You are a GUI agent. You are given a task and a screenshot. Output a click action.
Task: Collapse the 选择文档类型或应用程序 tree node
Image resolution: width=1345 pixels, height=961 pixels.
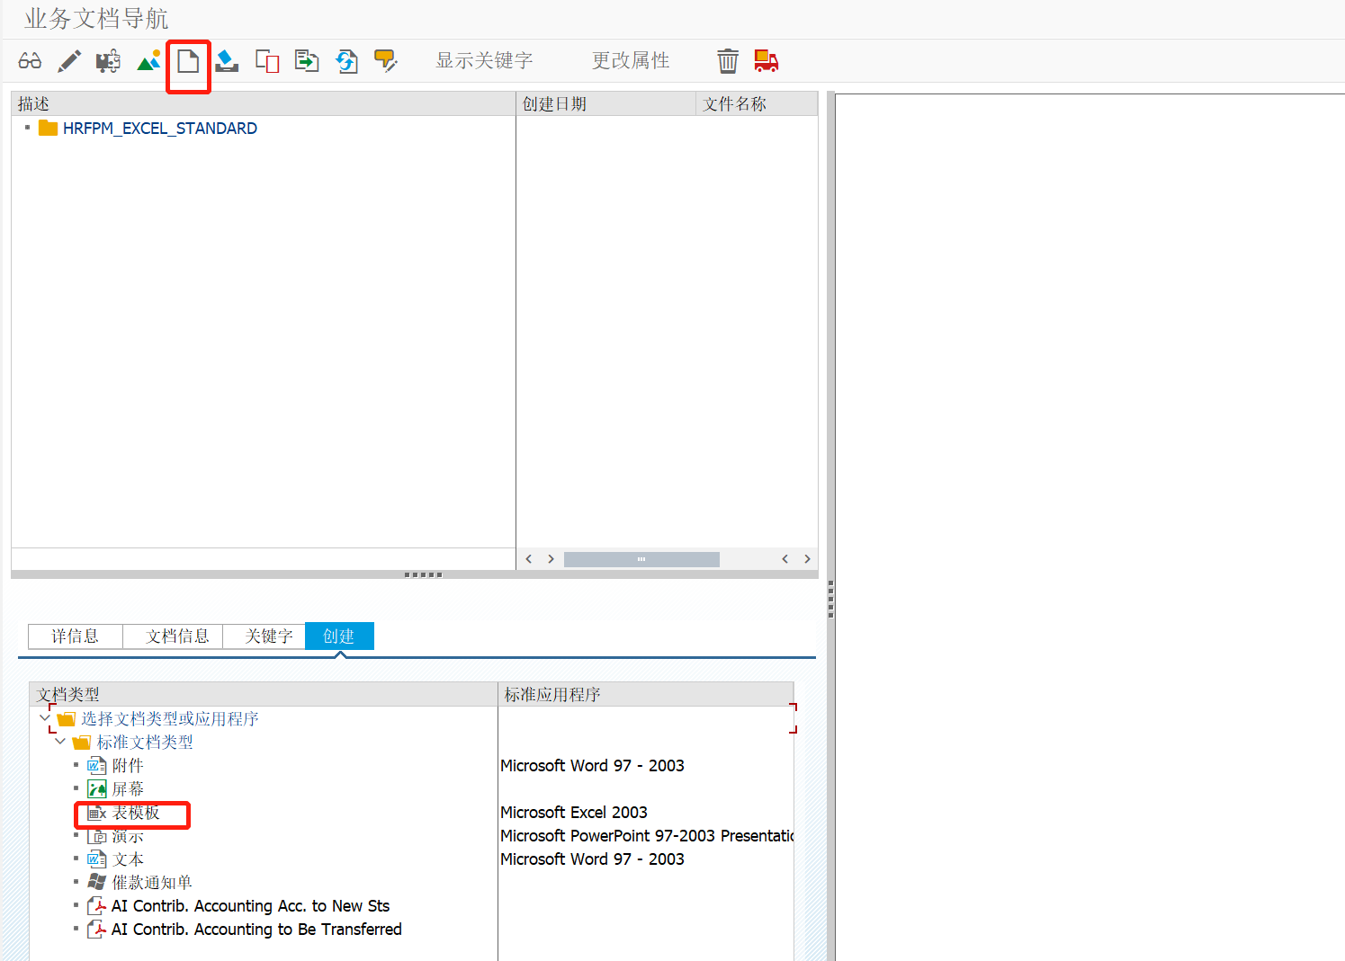tap(44, 718)
